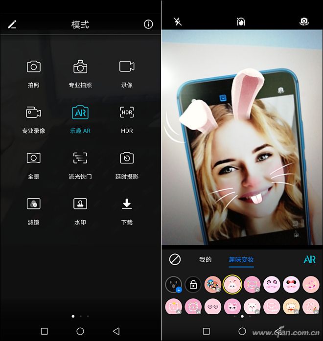This screenshot has width=323, height=341.
Task: Edit mode layout with pencil icon
Action: (12, 24)
